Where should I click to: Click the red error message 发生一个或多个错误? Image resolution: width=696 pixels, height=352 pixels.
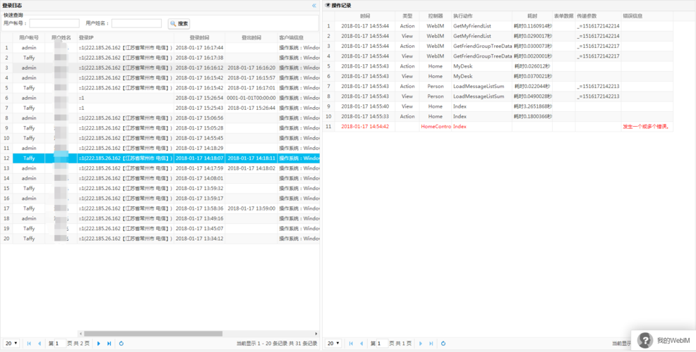pyautogui.click(x=646, y=127)
